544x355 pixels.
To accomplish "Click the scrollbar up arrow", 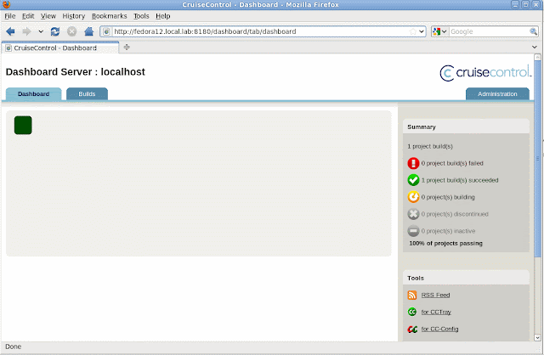I will click(x=537, y=57).
